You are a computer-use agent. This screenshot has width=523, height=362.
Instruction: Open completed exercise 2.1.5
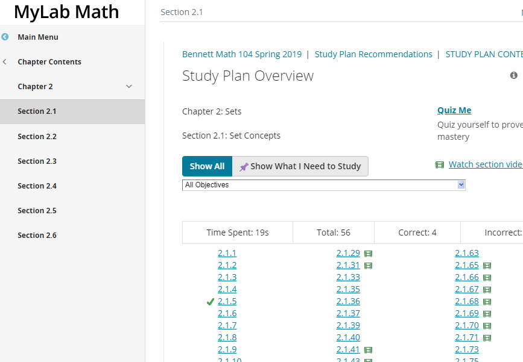(x=227, y=302)
